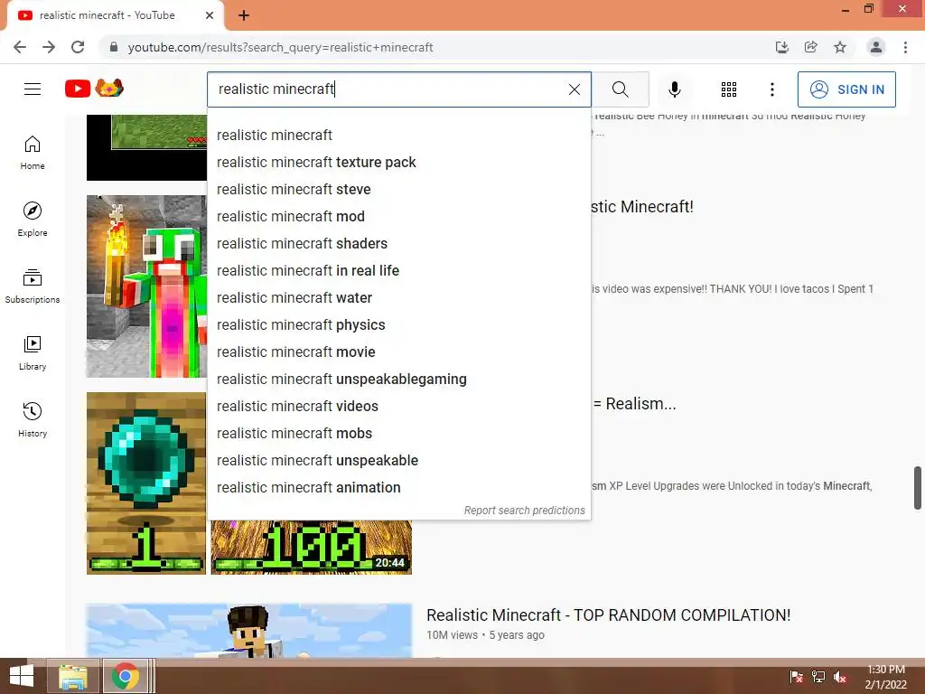Open Library in the sidebar
The height and width of the screenshot is (694, 925).
33,353
